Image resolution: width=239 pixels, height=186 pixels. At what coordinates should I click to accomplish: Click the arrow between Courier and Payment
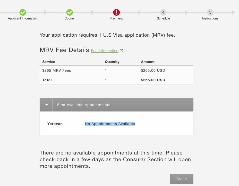[93, 13]
